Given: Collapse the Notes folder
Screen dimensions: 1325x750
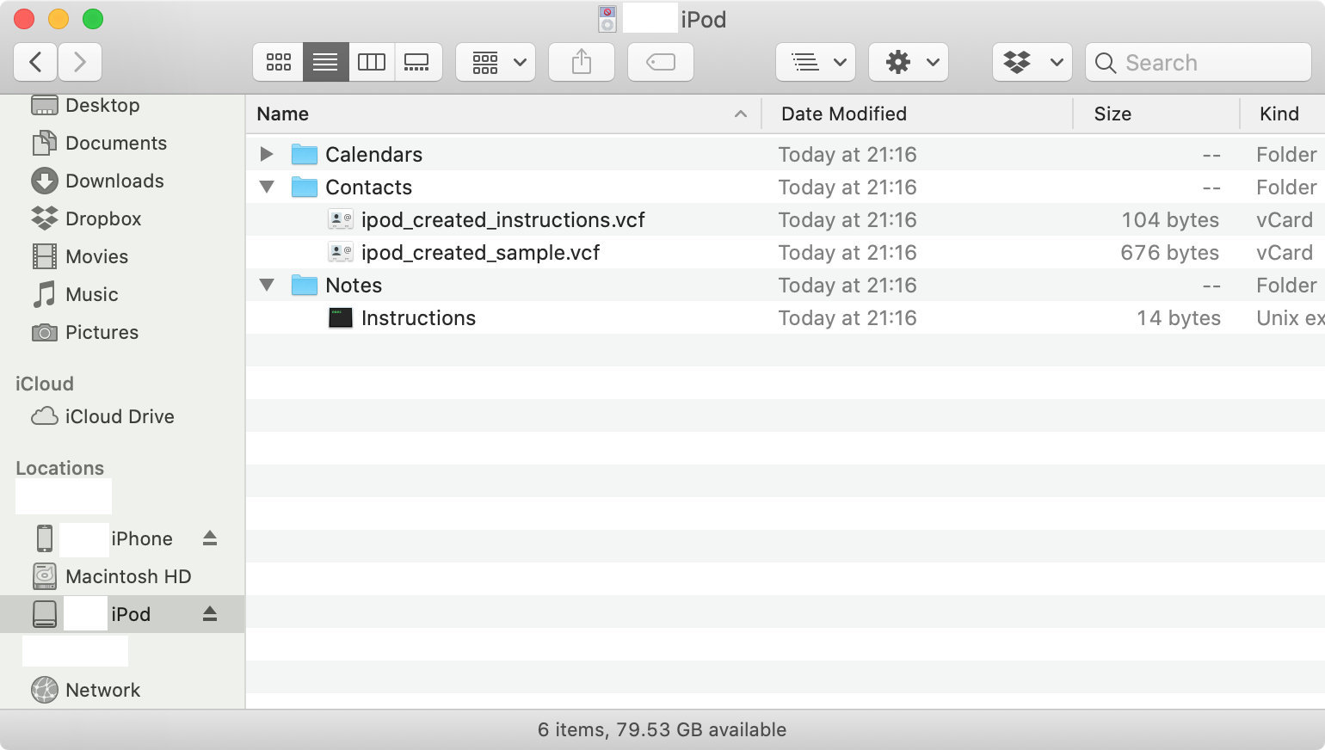Looking at the screenshot, I should [267, 285].
